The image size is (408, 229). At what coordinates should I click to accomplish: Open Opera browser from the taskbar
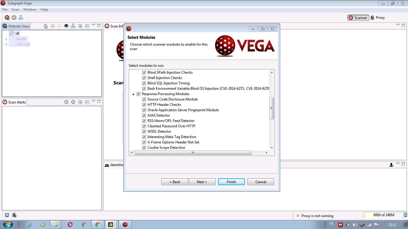point(70,225)
